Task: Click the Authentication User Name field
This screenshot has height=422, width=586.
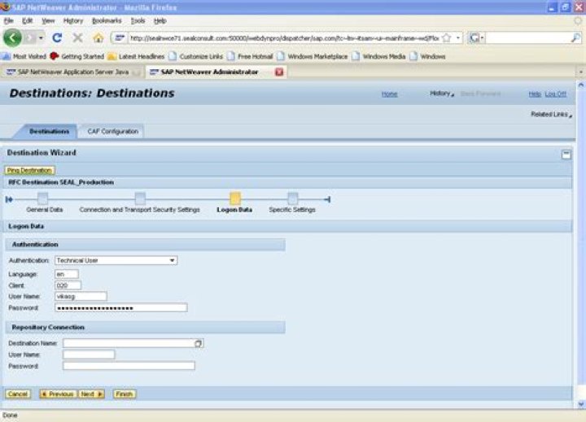Action: pos(81,297)
